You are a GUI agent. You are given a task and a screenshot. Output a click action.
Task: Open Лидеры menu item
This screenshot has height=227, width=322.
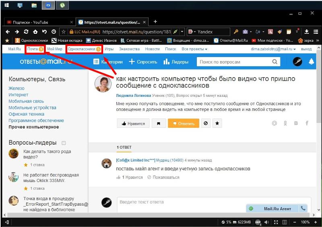pyautogui.click(x=176, y=62)
